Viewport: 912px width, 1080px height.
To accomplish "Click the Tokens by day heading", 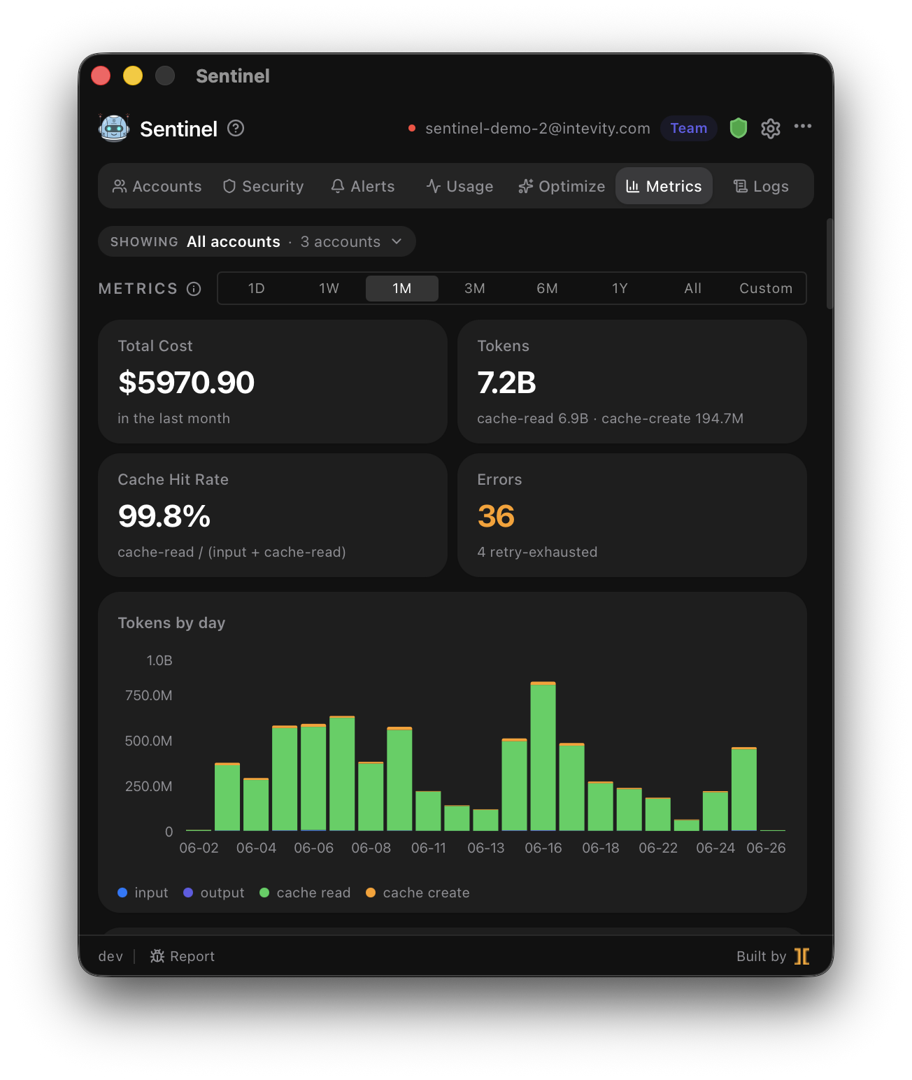I will (x=171, y=623).
